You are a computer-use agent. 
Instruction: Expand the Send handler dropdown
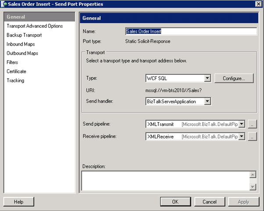click(207, 101)
